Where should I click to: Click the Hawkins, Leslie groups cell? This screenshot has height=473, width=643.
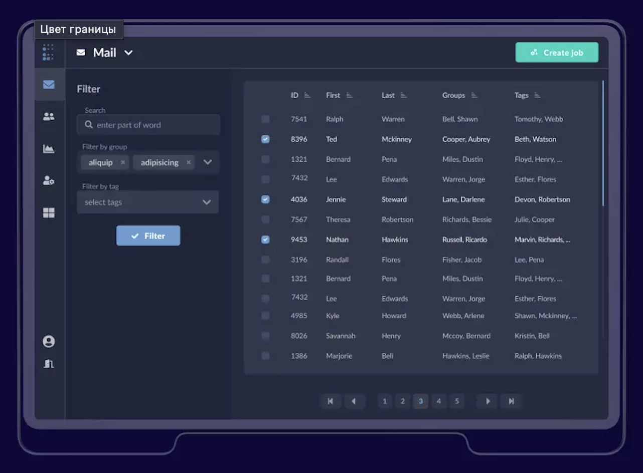[x=466, y=356]
